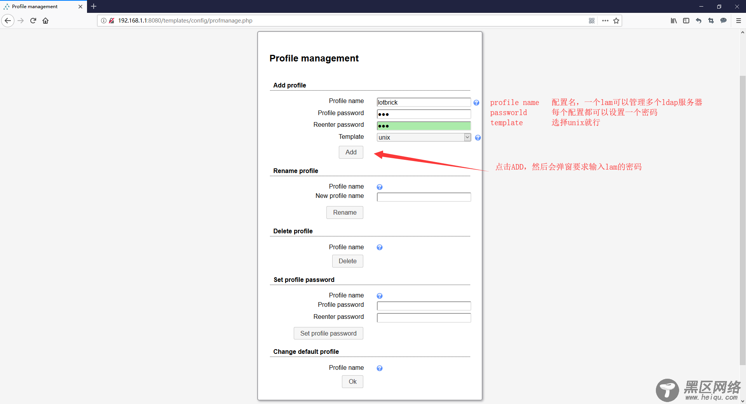Focus the Add profile password field
The width and height of the screenshot is (746, 404).
pos(424,114)
